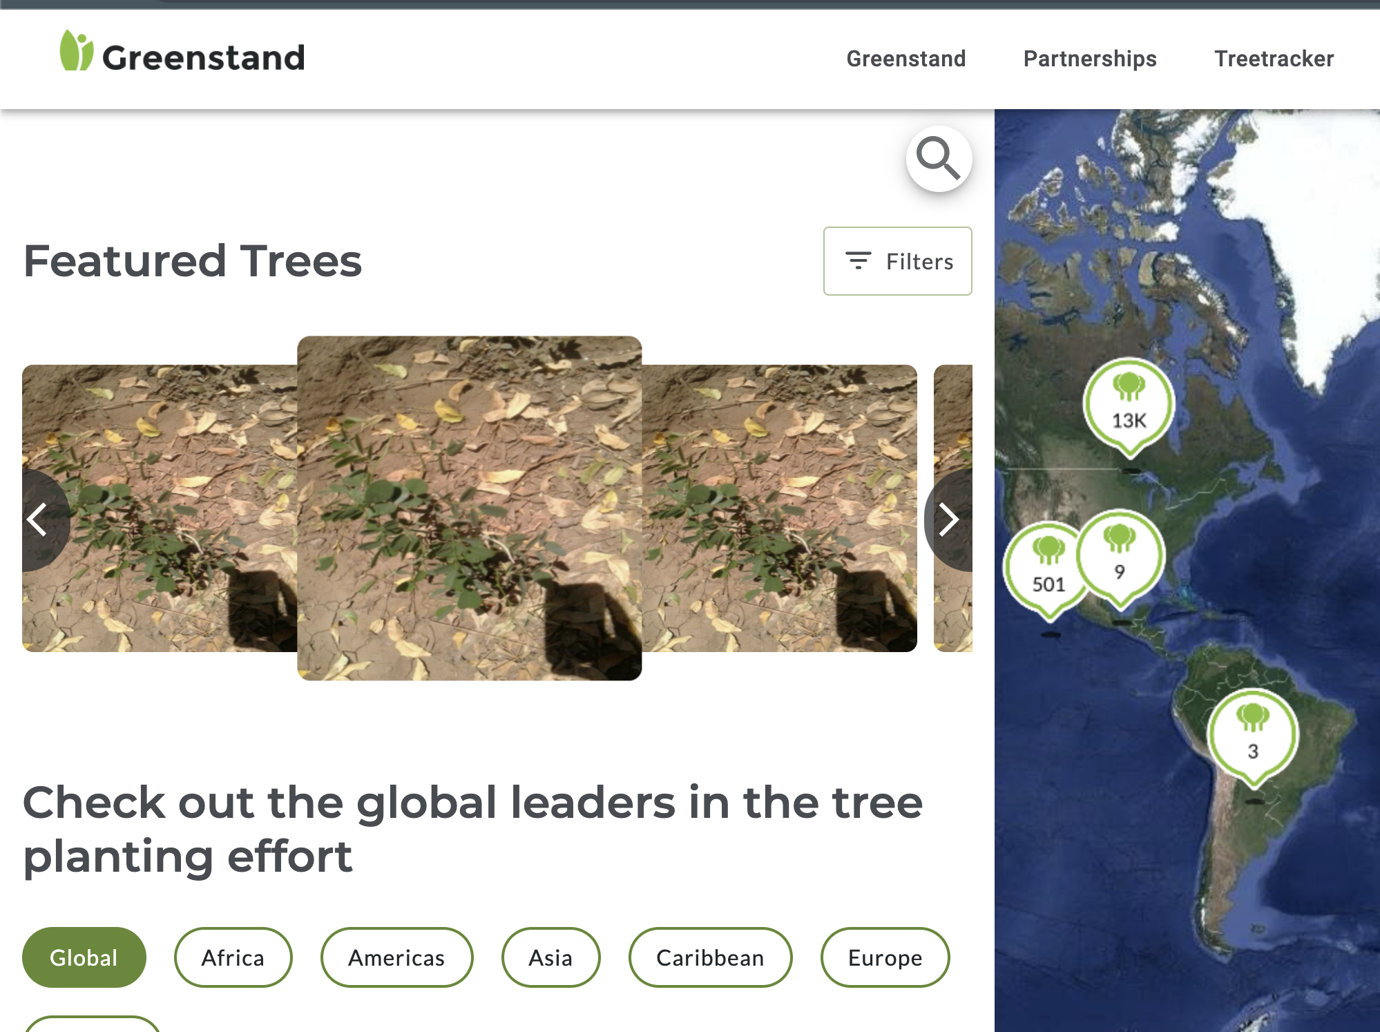The height and width of the screenshot is (1032, 1380).
Task: Open the Partnerships menu item
Action: [x=1090, y=58]
